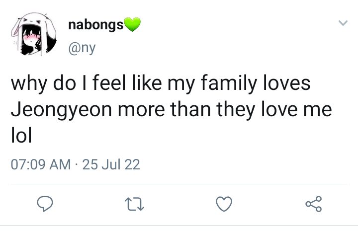Open the @ny handle link
Image resolution: width=358 pixels, height=231 pixels.
[x=82, y=48]
